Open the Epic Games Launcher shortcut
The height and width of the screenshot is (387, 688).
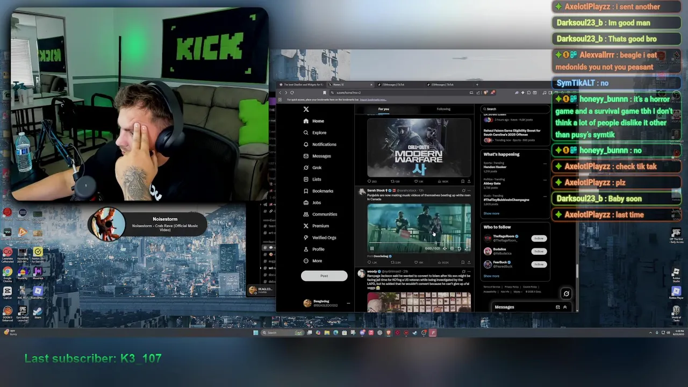click(x=23, y=312)
